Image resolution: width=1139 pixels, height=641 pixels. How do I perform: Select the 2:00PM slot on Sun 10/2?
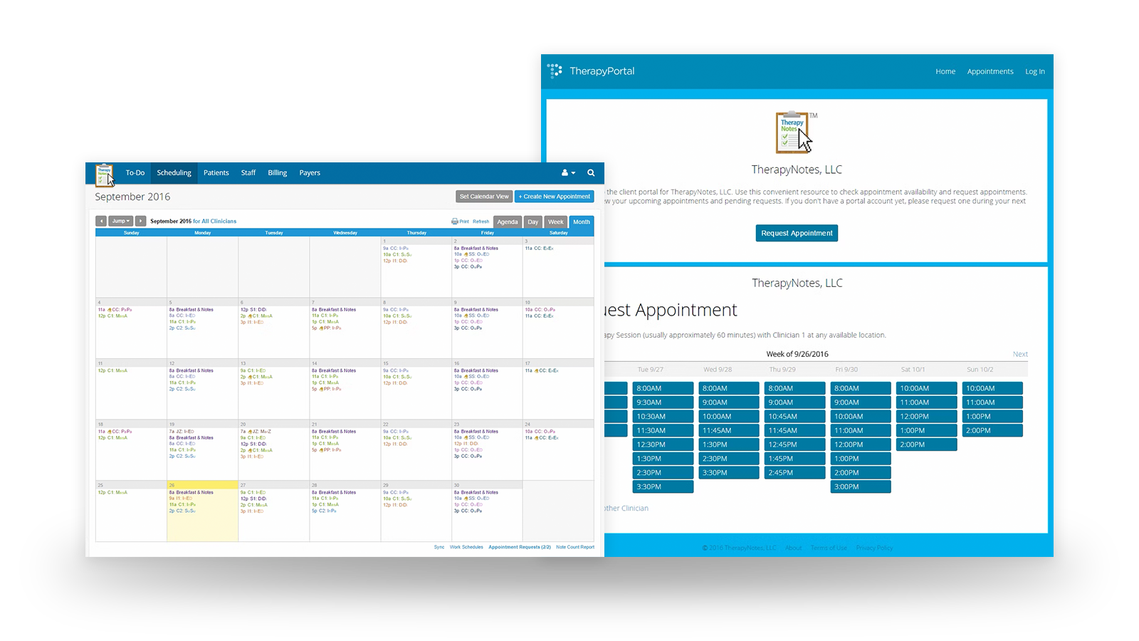[992, 430]
